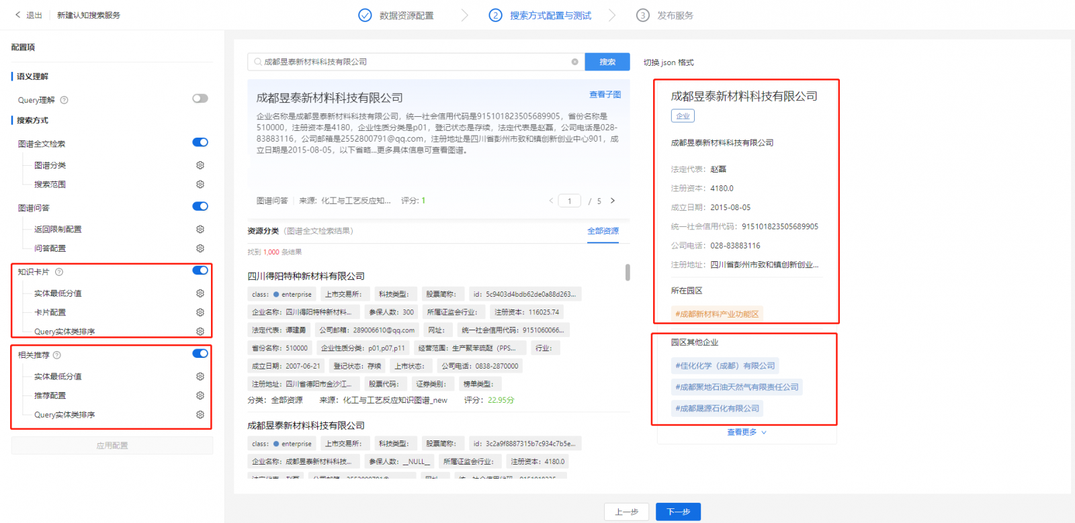Click 公司邮箱: 289006610@qq.com field
1075x523 pixels.
(x=367, y=330)
